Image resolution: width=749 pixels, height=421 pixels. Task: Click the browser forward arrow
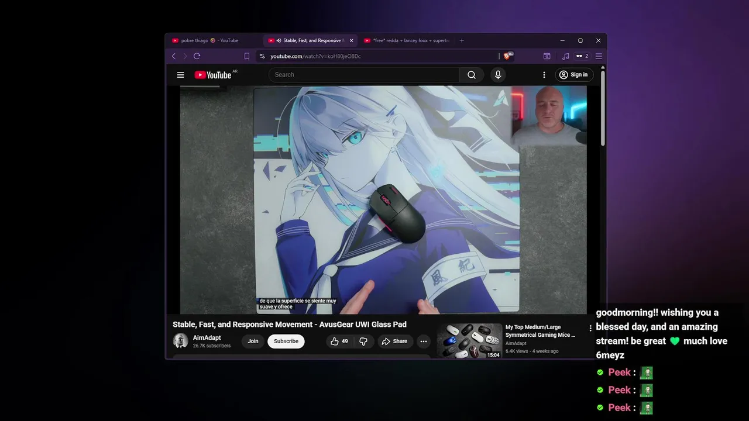(x=185, y=56)
